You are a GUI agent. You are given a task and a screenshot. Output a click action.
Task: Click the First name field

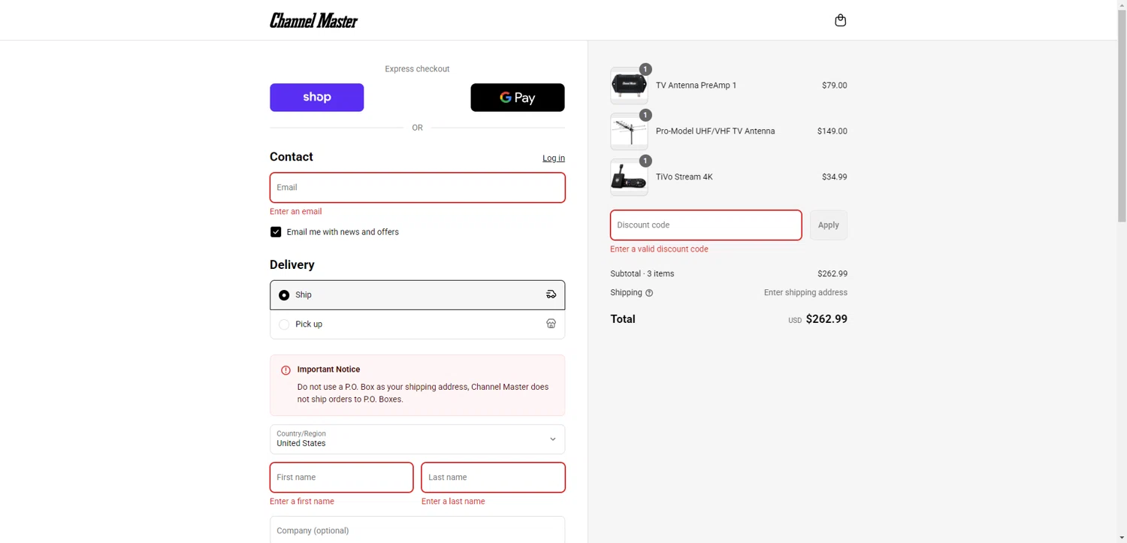pos(341,478)
